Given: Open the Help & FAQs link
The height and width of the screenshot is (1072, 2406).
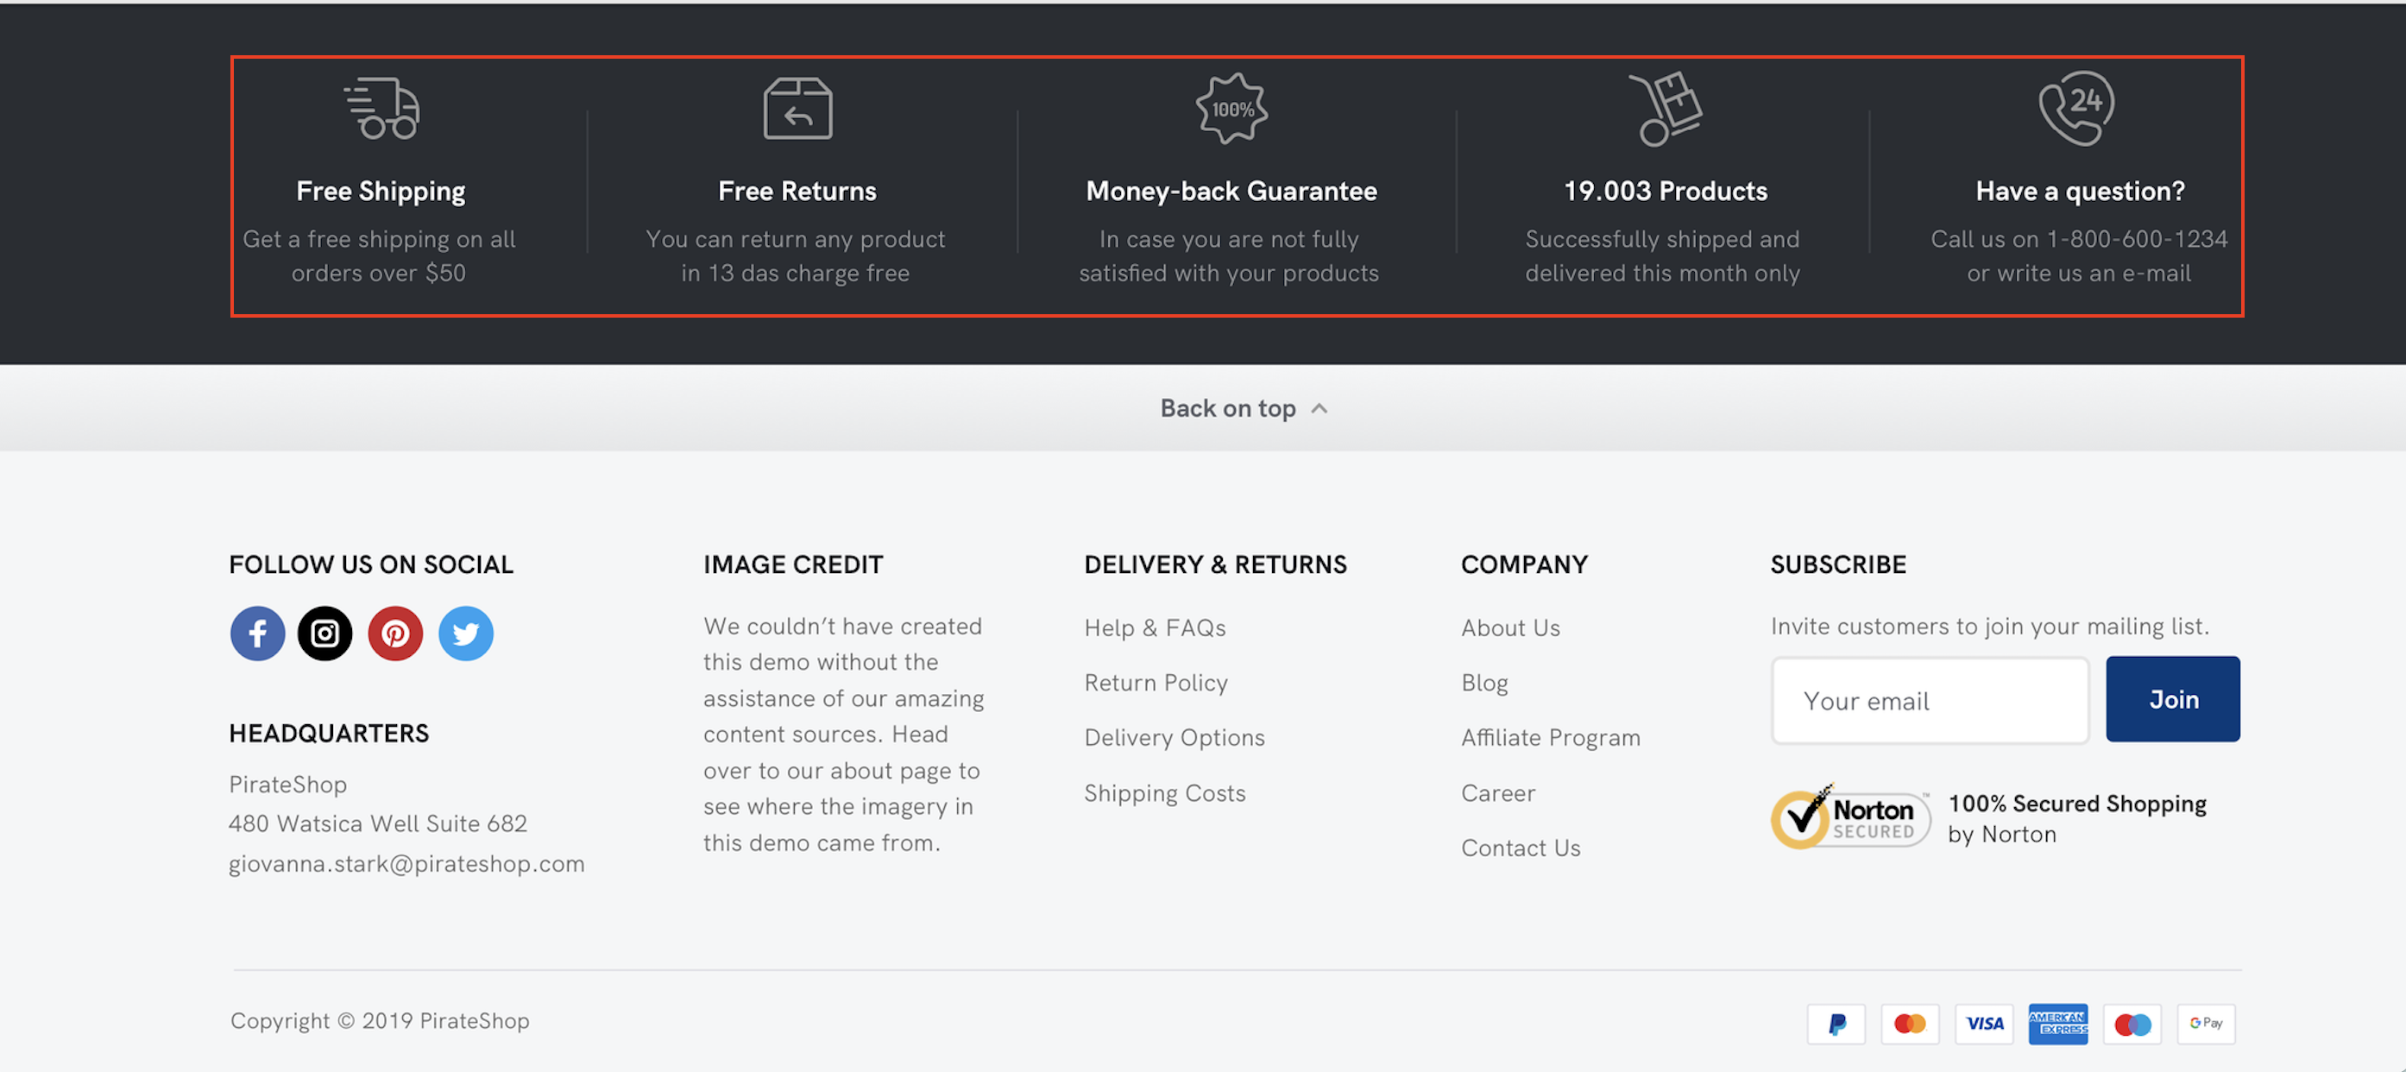Looking at the screenshot, I should click(1155, 627).
